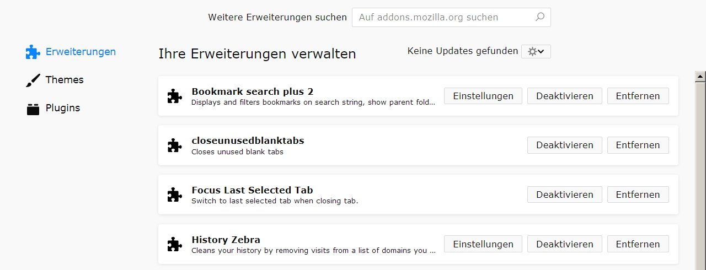Screen dimensions: 706x270
Task: Click Bookmark search plus 2 puzzle icon
Action: point(174,96)
